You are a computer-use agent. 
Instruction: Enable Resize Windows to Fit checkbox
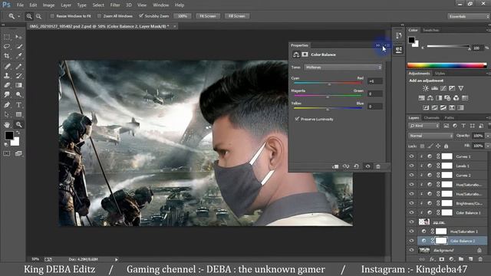(52, 16)
